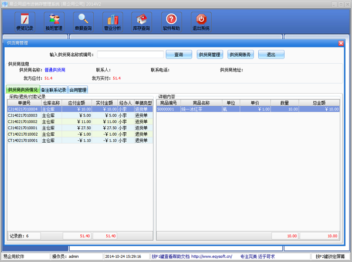Open 营业分析 sales analysis chart icon
Viewport: 352px width, 262px height.
113,22
